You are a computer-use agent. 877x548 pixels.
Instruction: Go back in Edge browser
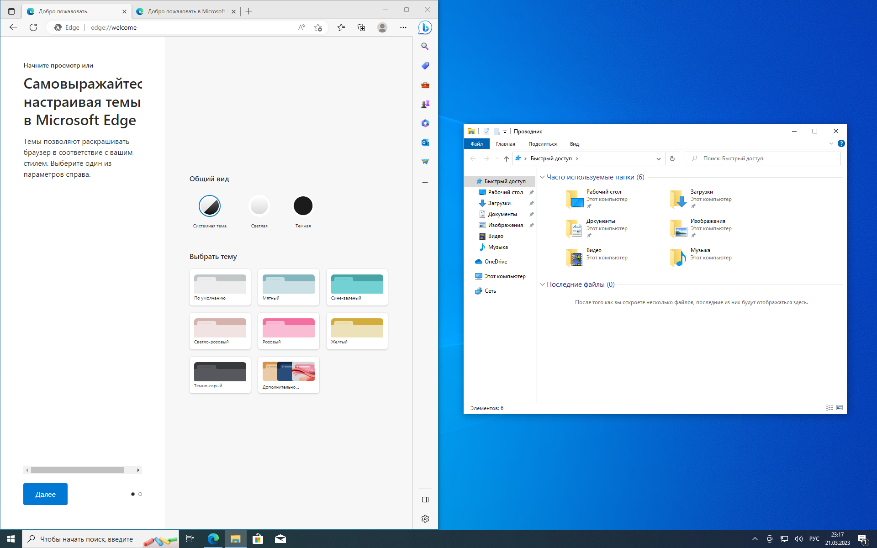point(13,27)
